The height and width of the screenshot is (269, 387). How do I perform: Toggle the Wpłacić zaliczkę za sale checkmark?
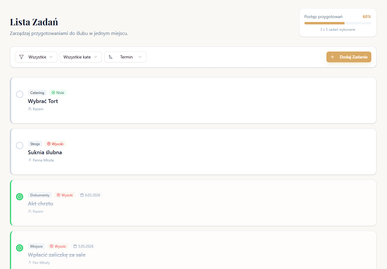(20, 248)
